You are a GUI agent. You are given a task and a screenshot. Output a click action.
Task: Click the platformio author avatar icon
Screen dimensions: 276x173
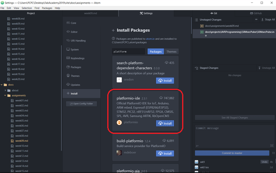[119, 122]
